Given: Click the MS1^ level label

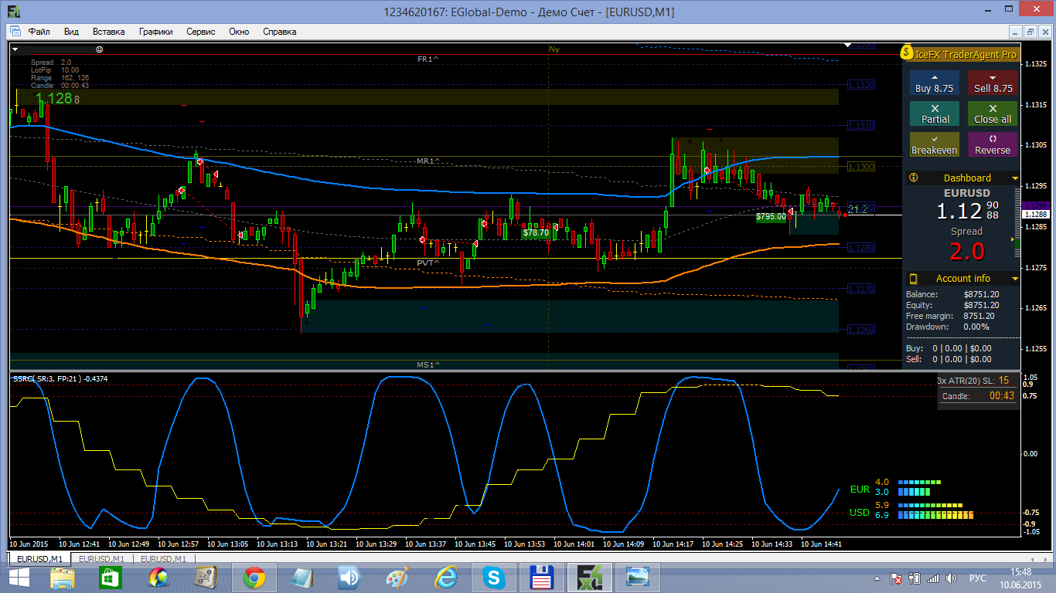Looking at the screenshot, I should (x=428, y=364).
